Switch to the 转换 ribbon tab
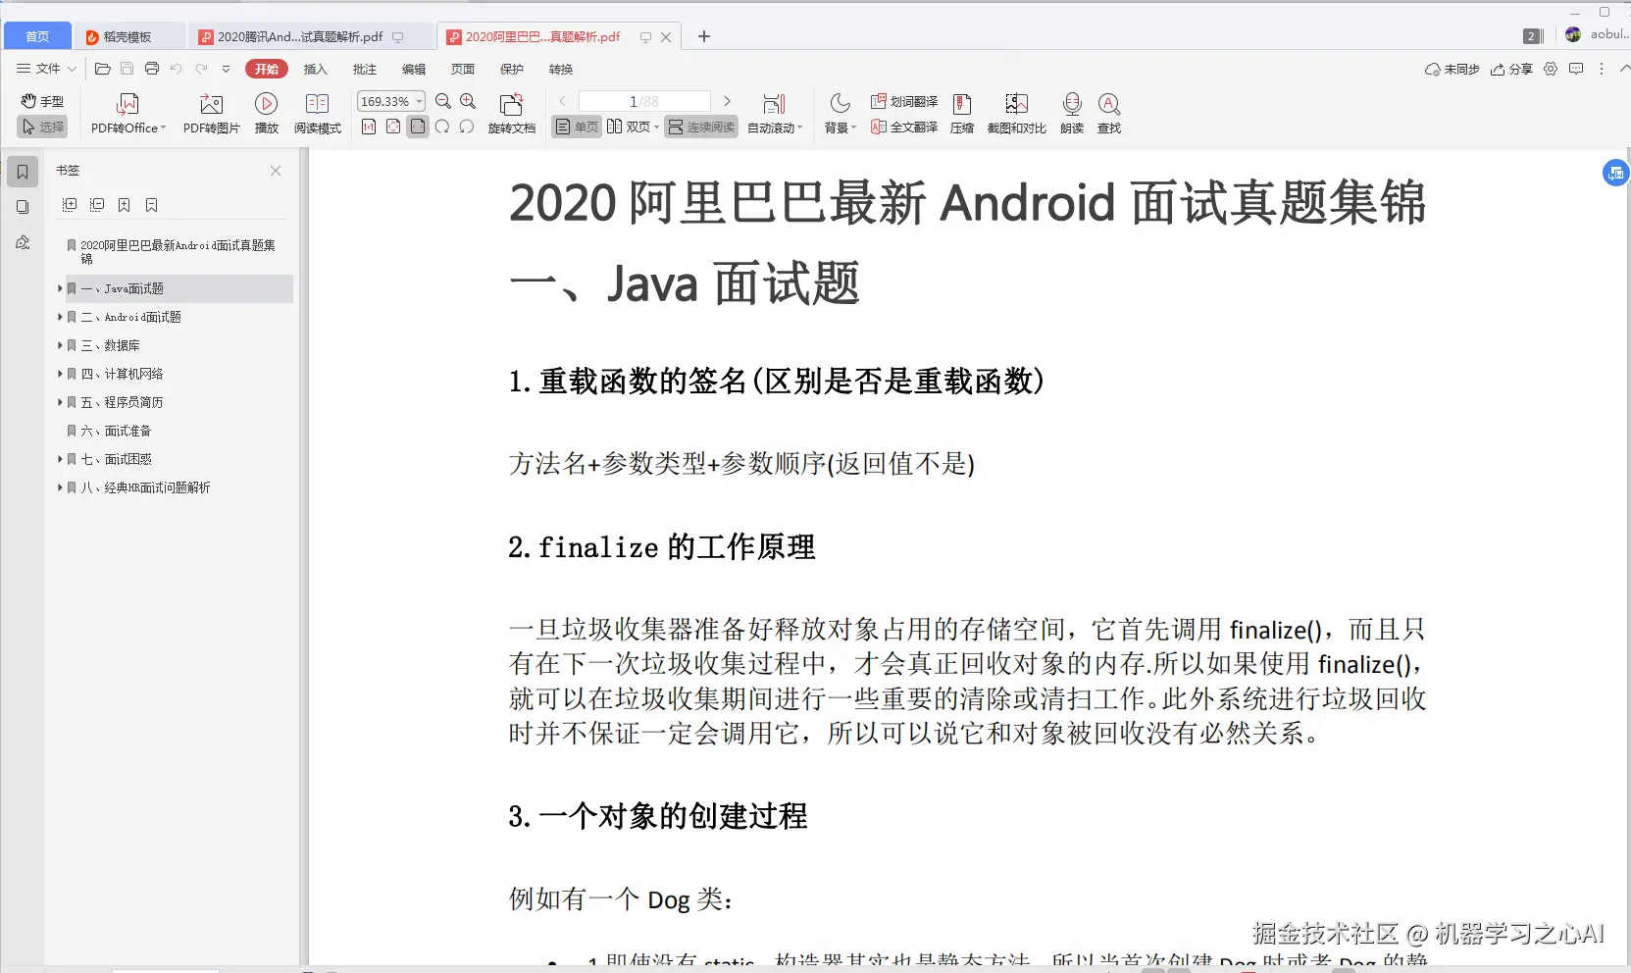The image size is (1631, 973). coord(561,69)
